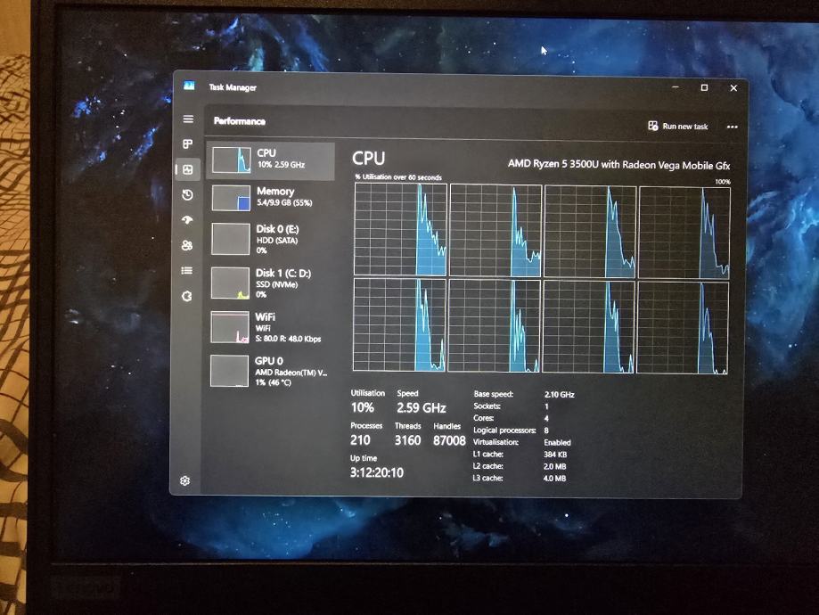This screenshot has height=615, width=819.
Task: Click the Memory mini graph thumbnail
Action: pos(231,198)
